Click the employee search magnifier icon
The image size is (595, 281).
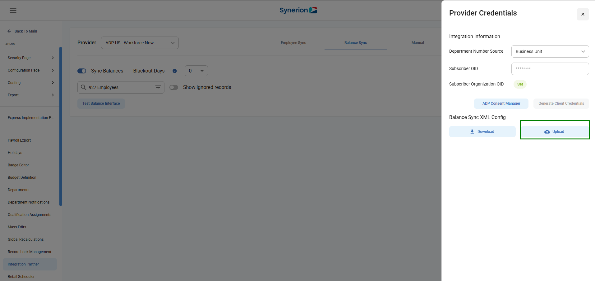pos(83,87)
